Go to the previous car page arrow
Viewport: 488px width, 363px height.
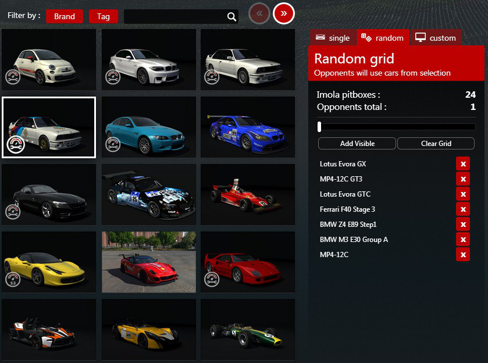pos(259,13)
